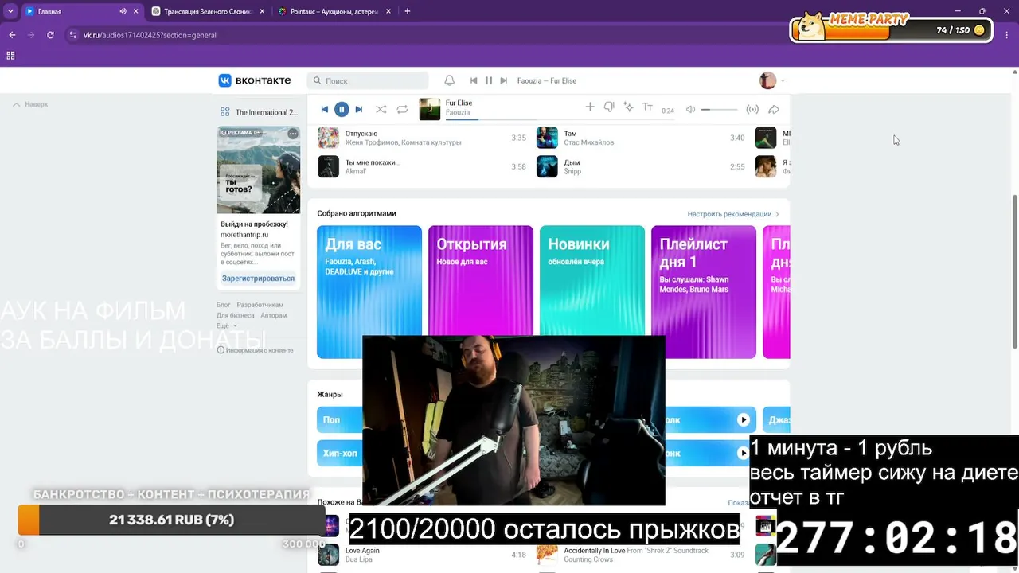Viewport: 1019px width, 573px height.
Task: Open the Для бизнеса footer link
Action: pyautogui.click(x=236, y=315)
